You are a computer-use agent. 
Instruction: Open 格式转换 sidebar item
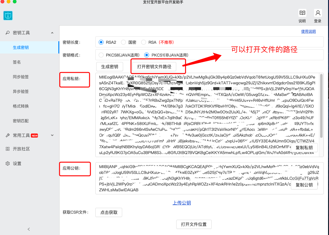[29, 106]
